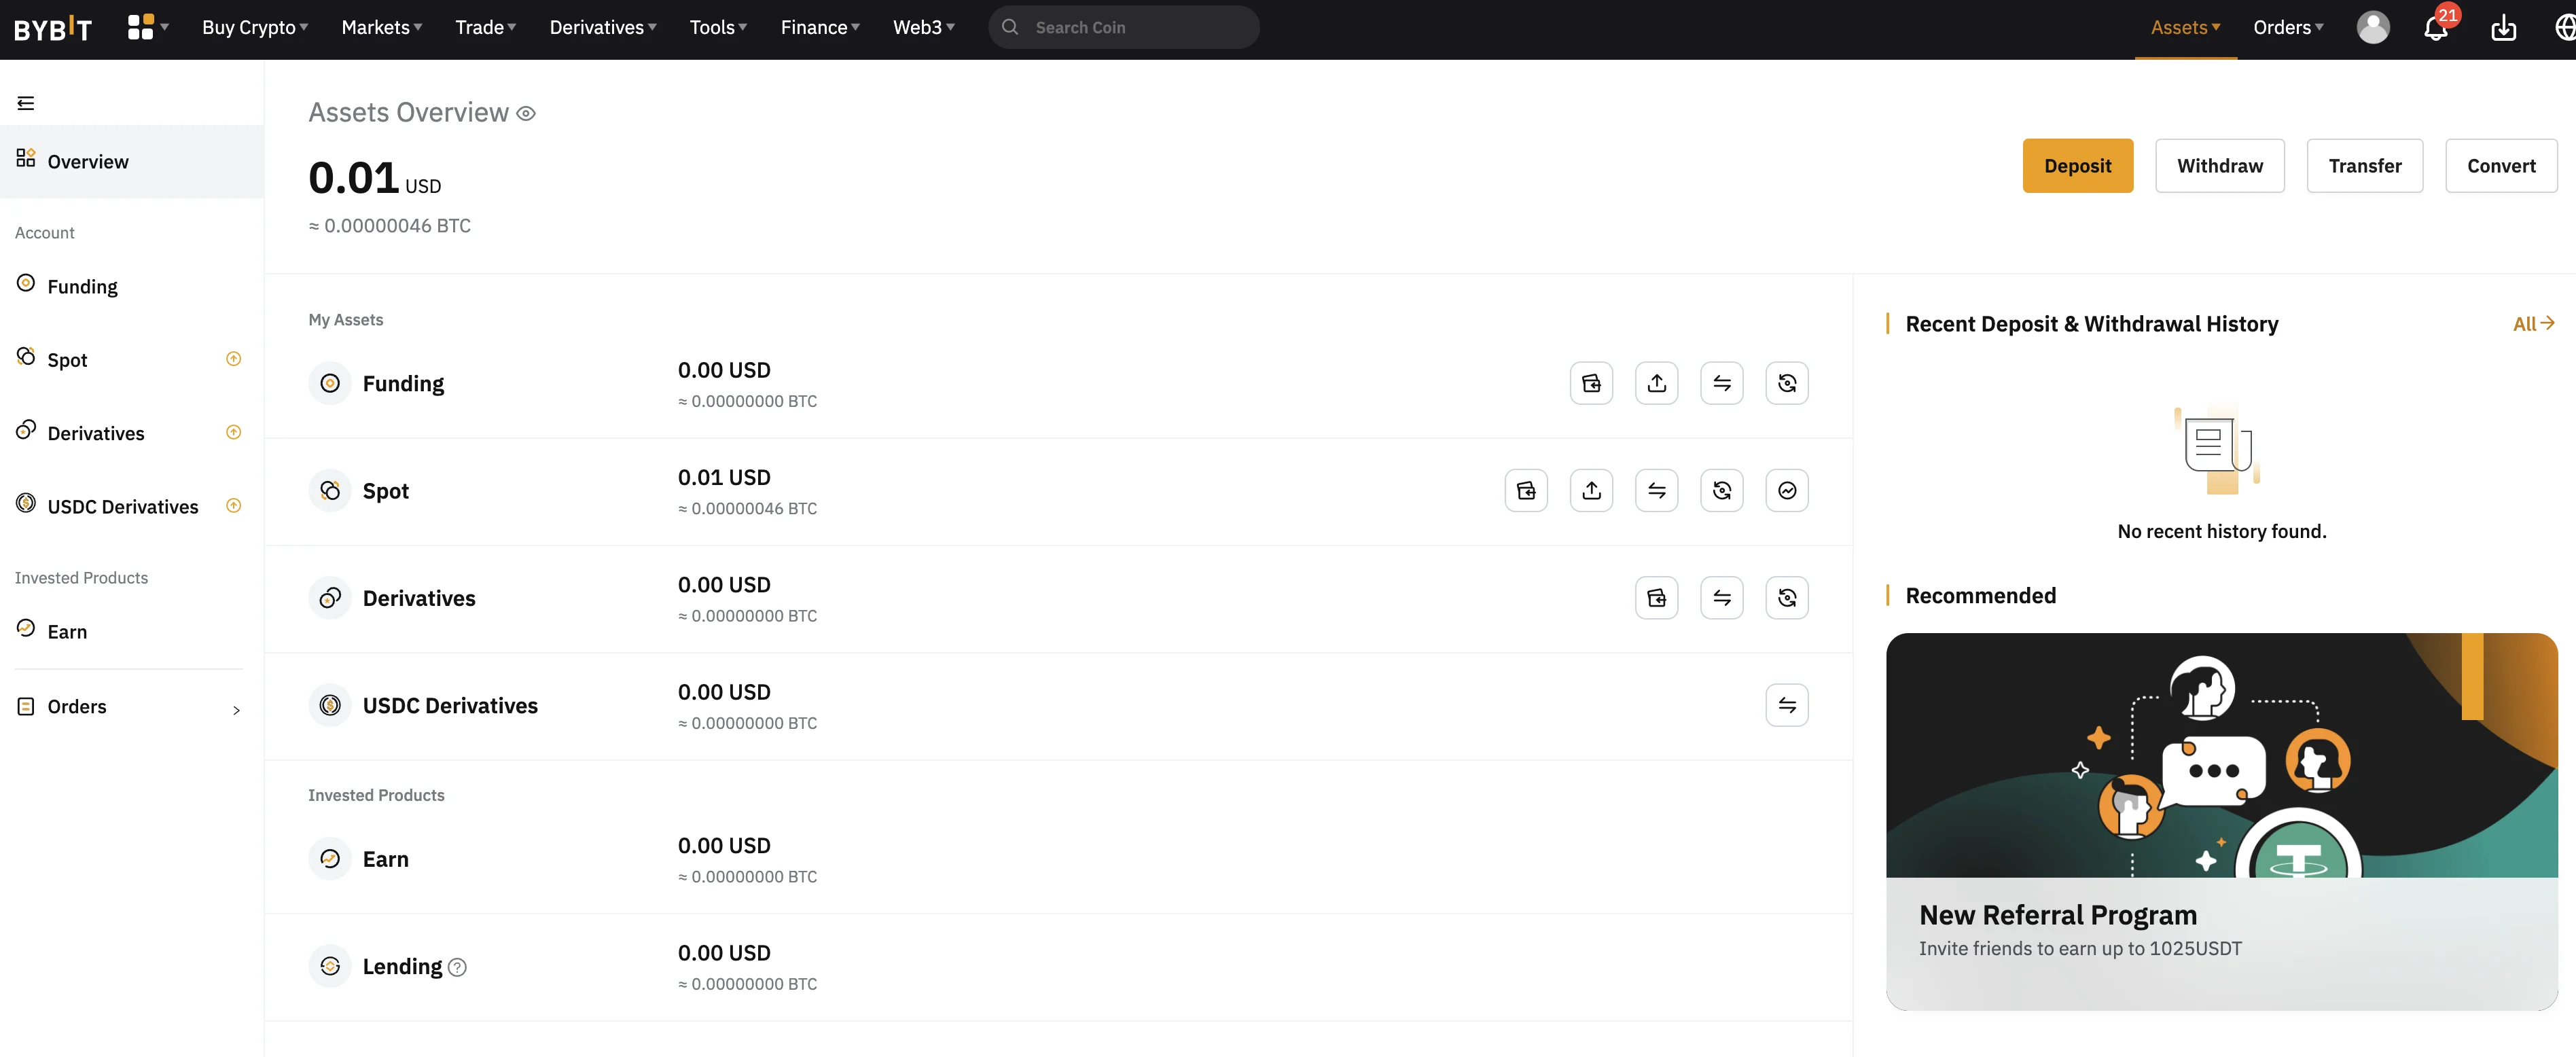Image resolution: width=2576 pixels, height=1057 pixels.
Task: Click the convert icon in Spot row
Action: point(1721,490)
